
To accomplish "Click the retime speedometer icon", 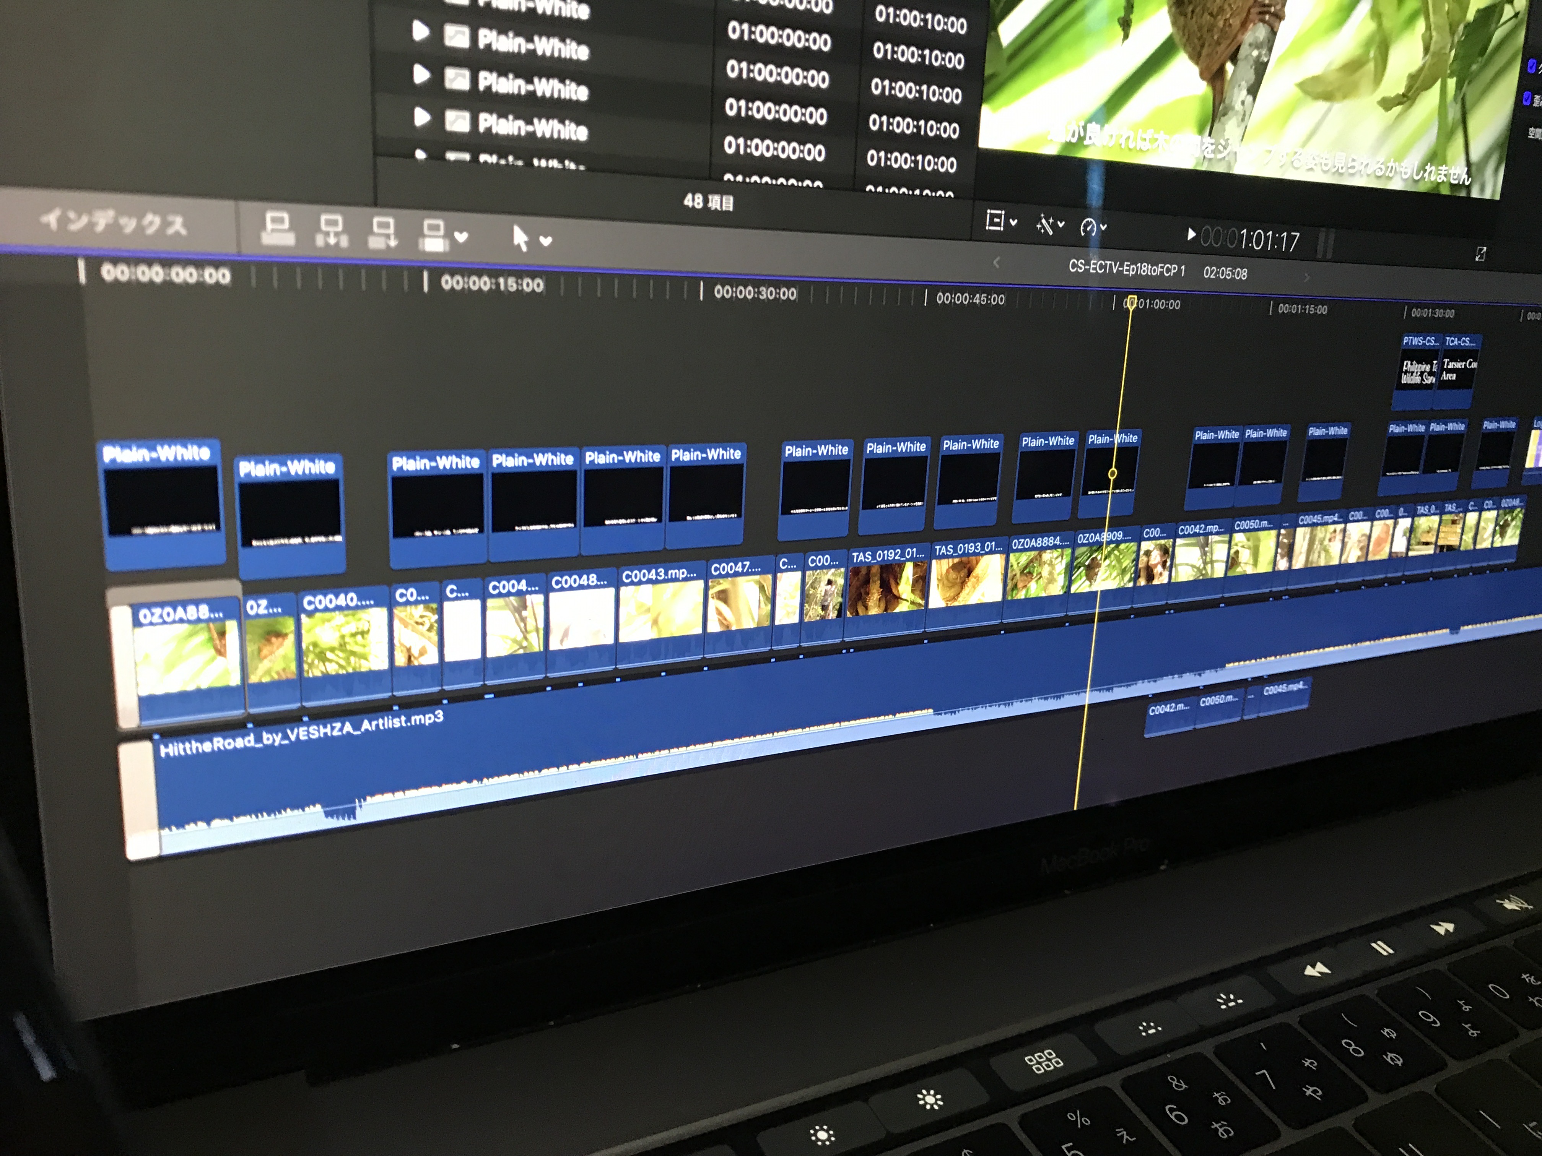I will click(1088, 226).
